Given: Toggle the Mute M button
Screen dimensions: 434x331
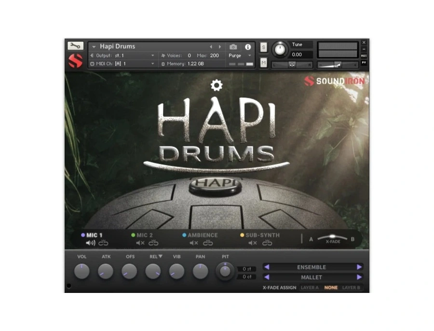Looking at the screenshot, I should click(263, 63).
